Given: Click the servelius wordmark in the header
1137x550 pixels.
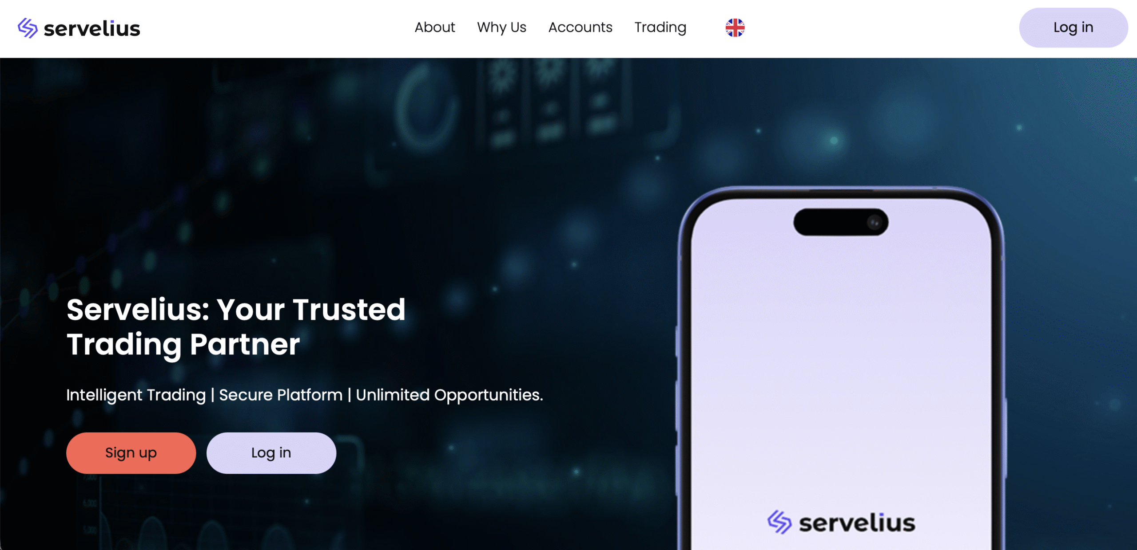Looking at the screenshot, I should pos(92,29).
